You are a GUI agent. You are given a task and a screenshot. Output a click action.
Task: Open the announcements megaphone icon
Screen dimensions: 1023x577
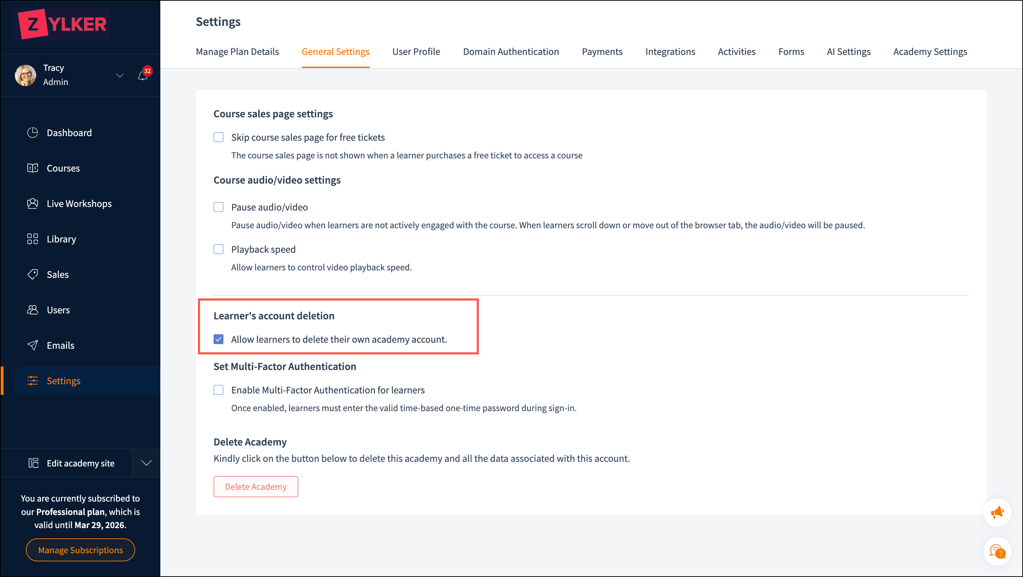pyautogui.click(x=997, y=512)
